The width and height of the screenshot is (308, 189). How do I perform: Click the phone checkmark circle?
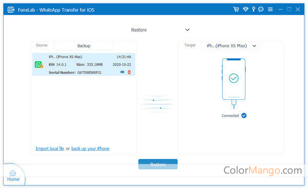pos(234,78)
